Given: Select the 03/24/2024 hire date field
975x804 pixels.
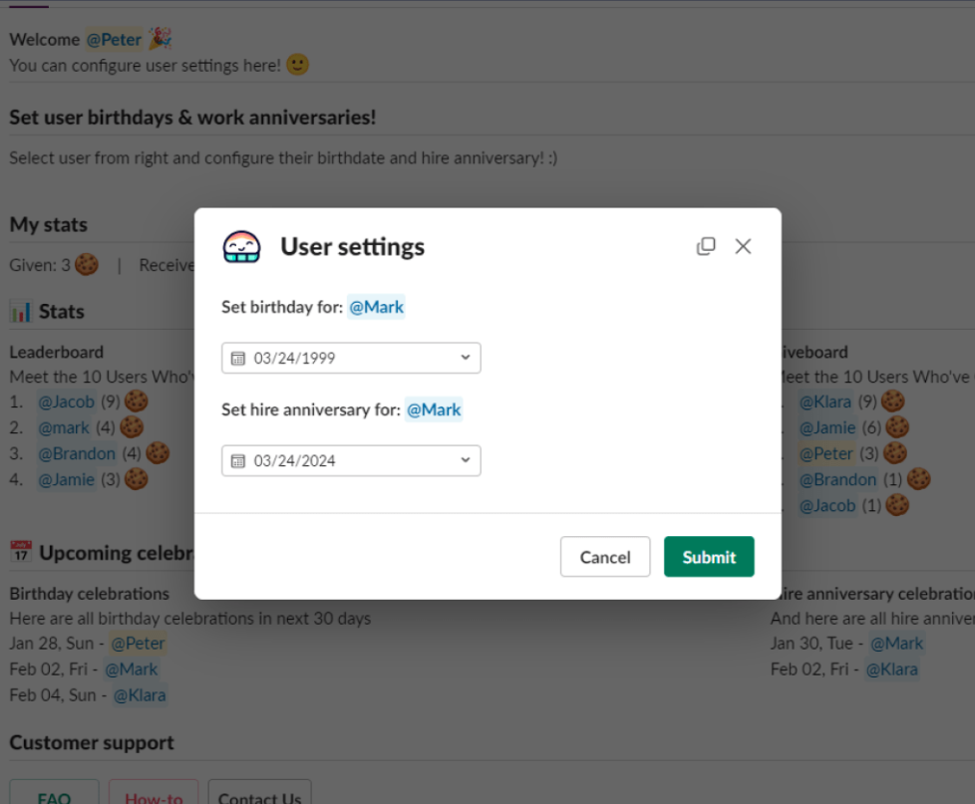Looking at the screenshot, I should [351, 460].
